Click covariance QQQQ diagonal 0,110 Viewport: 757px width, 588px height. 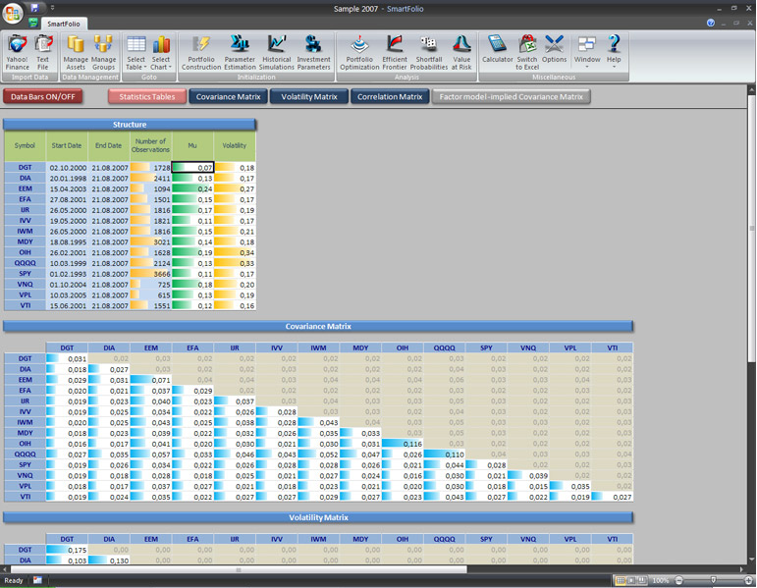(444, 454)
